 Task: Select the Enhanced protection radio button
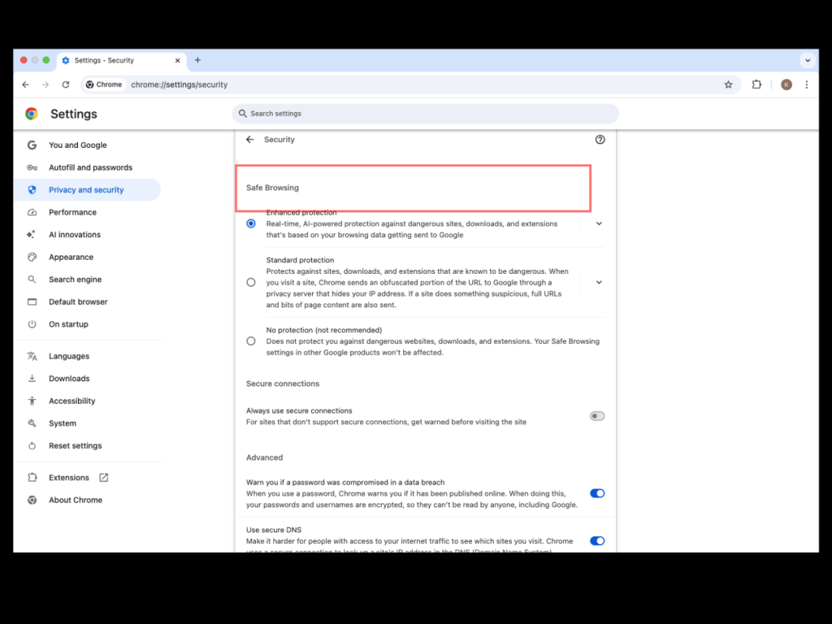pos(251,223)
